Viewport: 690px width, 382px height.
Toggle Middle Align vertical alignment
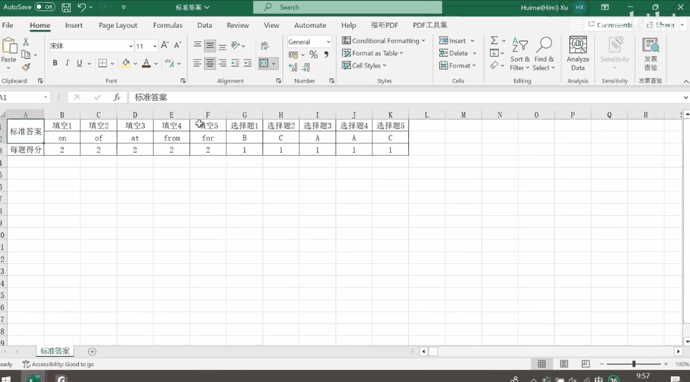[x=210, y=45]
